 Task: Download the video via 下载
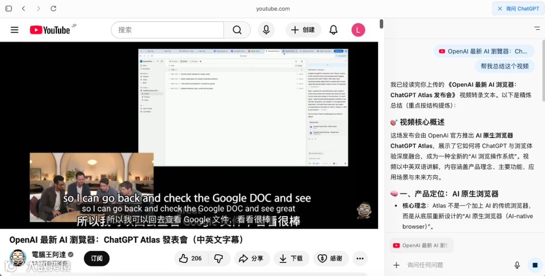click(x=291, y=258)
